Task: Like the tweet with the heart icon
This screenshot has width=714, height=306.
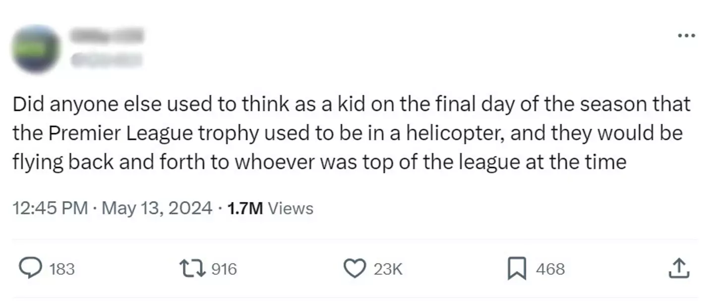Action: coord(353,269)
